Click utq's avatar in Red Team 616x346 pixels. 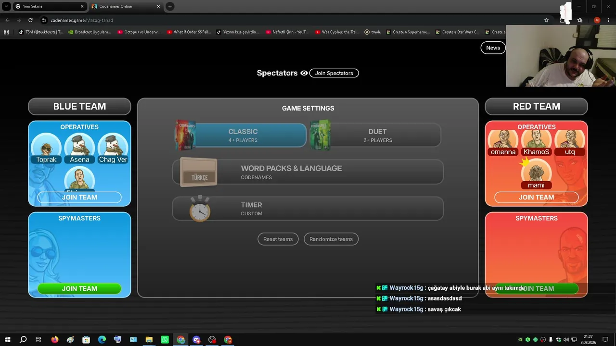coord(570,139)
